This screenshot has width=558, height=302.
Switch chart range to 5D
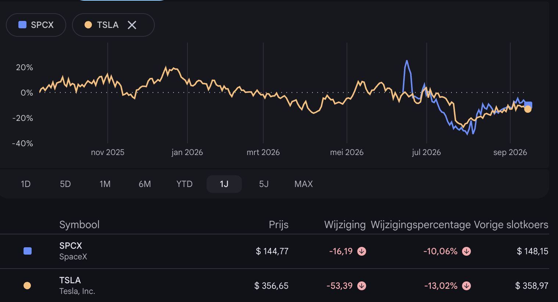[x=65, y=184]
